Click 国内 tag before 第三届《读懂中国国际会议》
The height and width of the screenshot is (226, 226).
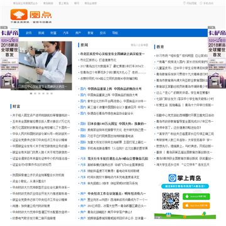point(83,107)
